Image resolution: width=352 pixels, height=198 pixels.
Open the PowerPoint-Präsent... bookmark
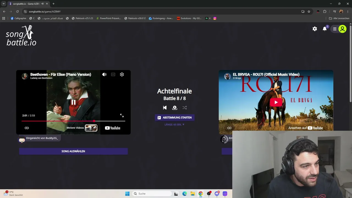(x=108, y=18)
